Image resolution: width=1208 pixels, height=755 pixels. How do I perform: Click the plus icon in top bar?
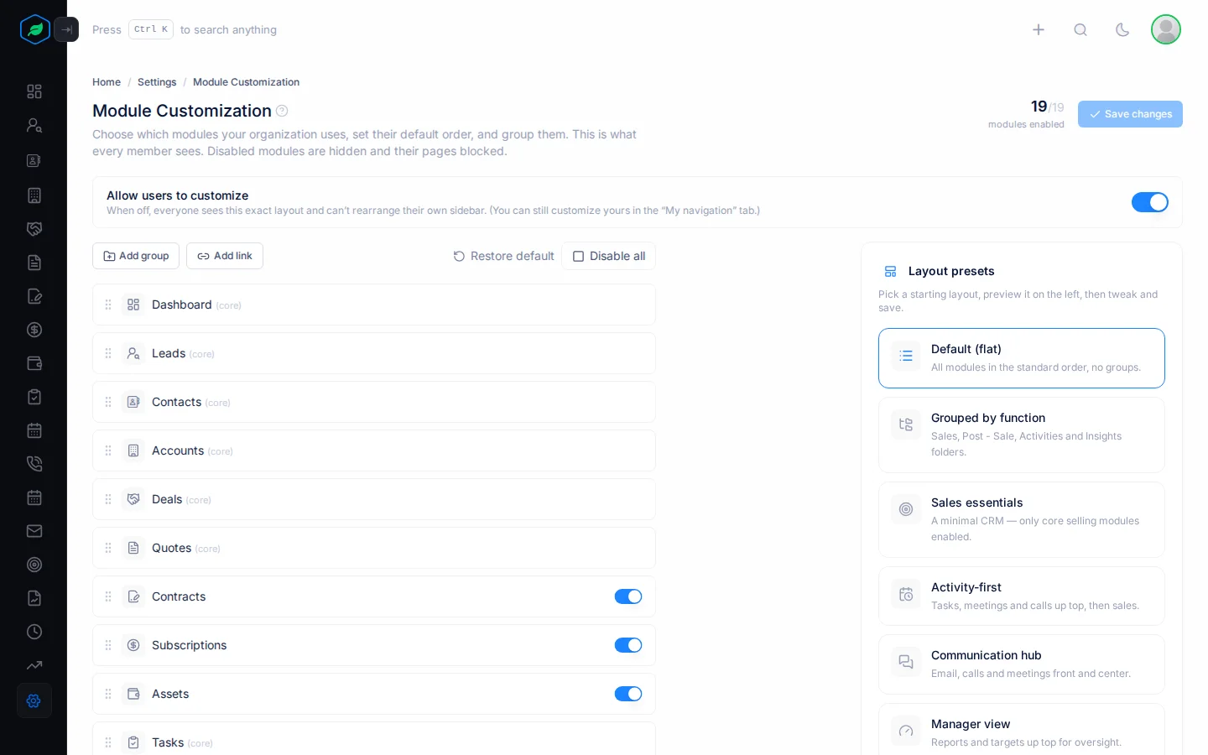1039,29
